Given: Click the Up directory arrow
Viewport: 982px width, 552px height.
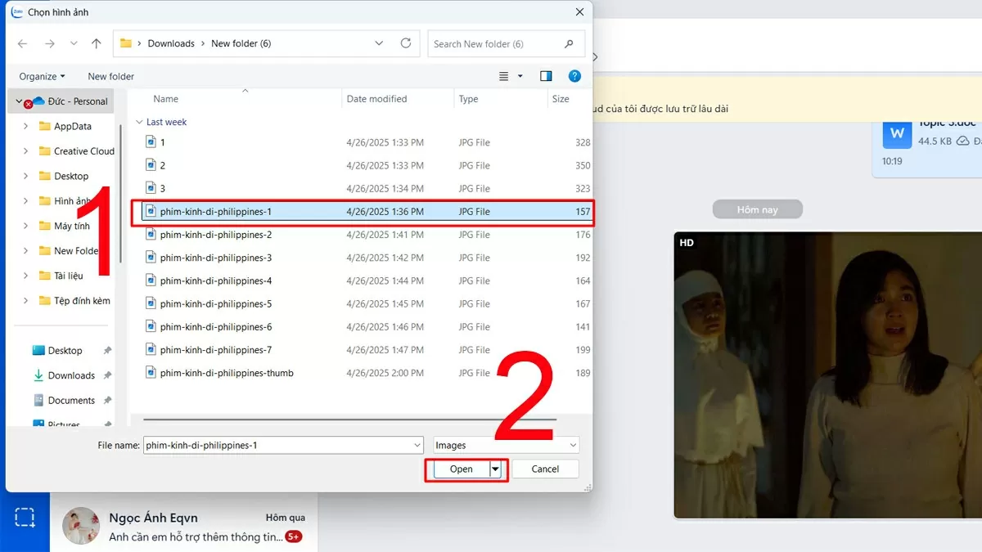Looking at the screenshot, I should pos(97,43).
